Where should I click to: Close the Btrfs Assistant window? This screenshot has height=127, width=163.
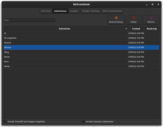click(x=158, y=4)
